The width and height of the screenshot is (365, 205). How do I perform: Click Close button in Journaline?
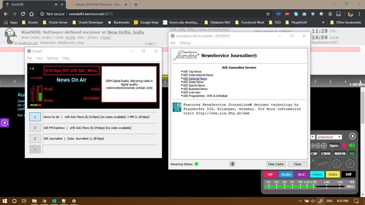coord(297,164)
